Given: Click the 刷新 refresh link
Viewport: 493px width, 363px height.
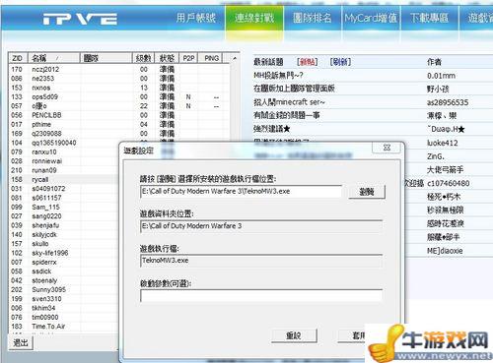Looking at the screenshot, I should click(340, 62).
